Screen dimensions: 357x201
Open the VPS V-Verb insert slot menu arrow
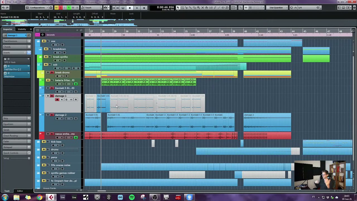28,59
